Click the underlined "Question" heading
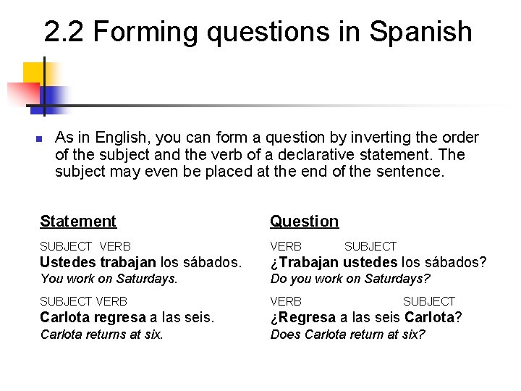 [304, 222]
